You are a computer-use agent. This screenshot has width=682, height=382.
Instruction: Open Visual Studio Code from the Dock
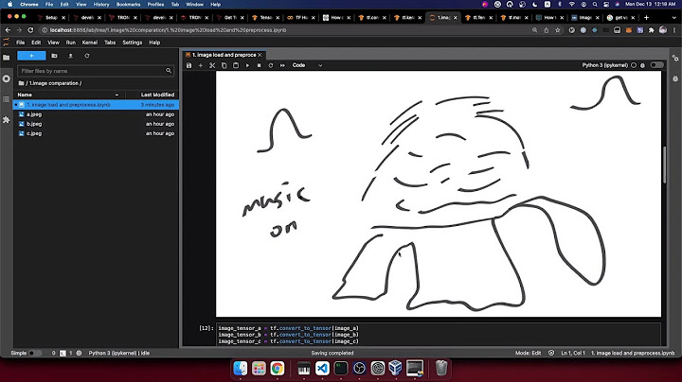click(322, 368)
